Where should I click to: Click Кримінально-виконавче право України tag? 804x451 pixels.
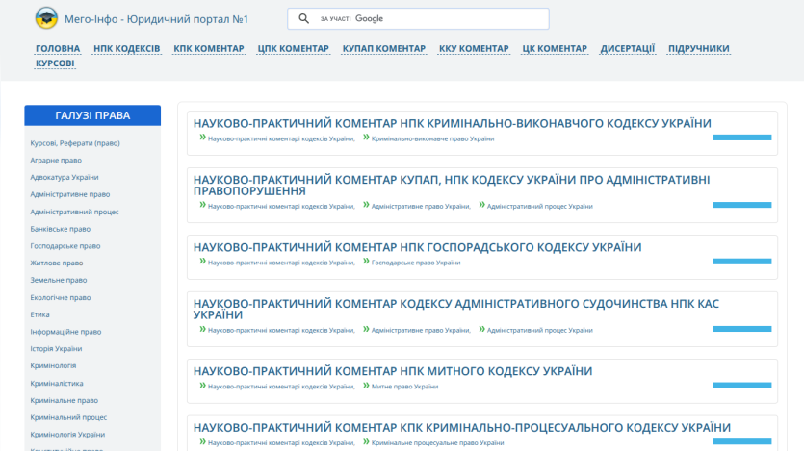point(432,138)
